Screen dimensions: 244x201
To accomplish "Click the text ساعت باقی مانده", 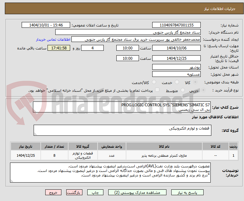I will coord(32,48).
